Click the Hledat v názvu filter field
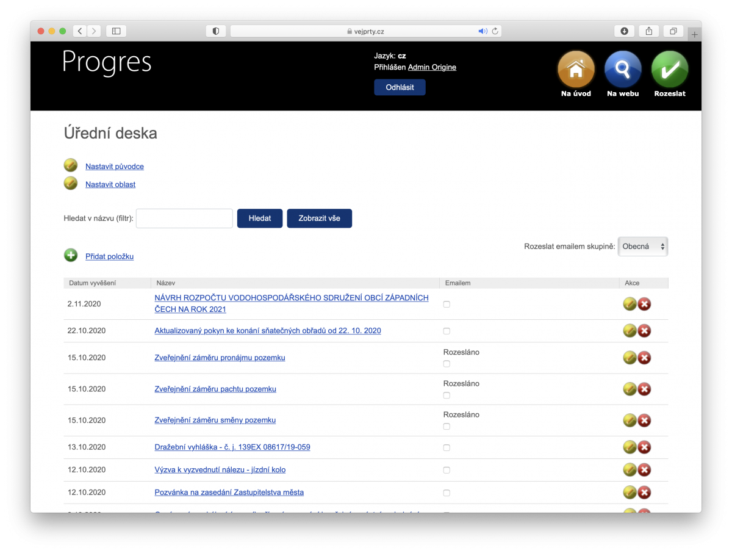This screenshot has height=553, width=732. coord(184,219)
